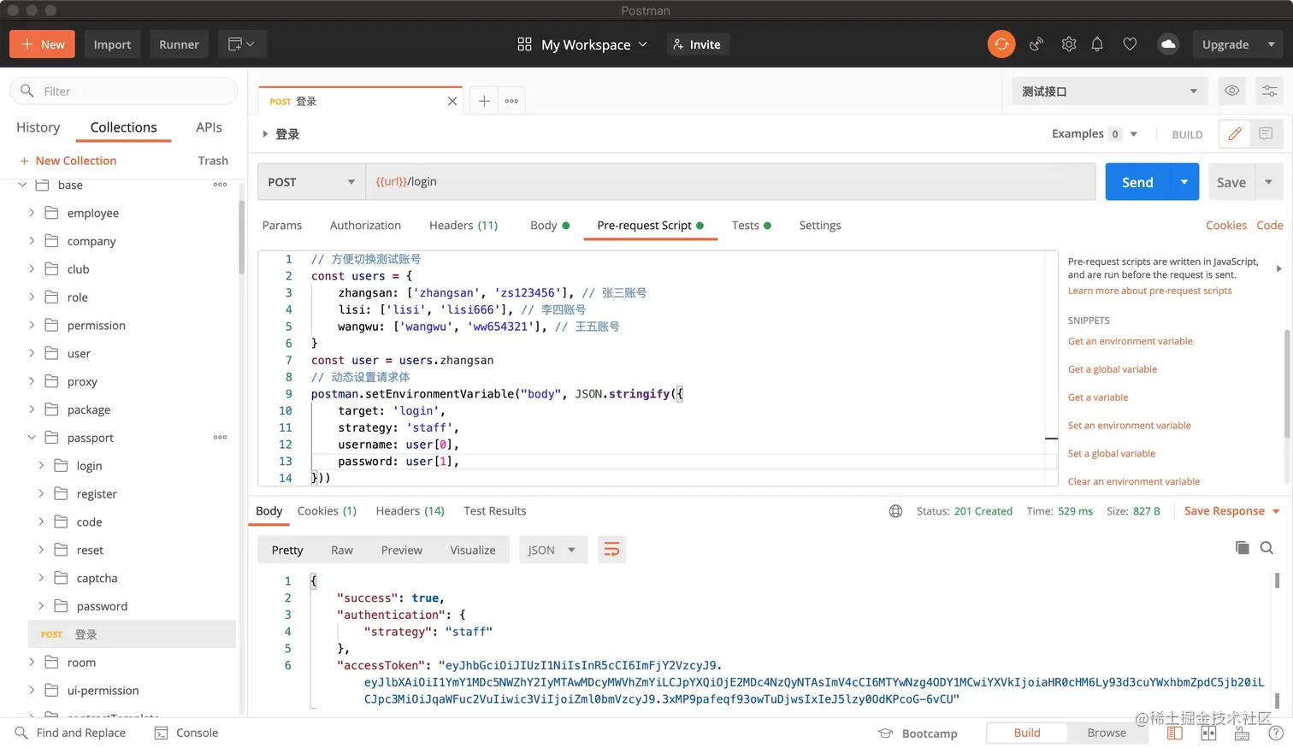The width and height of the screenshot is (1293, 748).
Task: Click the Filter search field
Action: (x=124, y=91)
